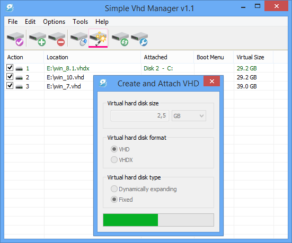This screenshot has height=243, width=292.
Task: Open the GB size unit dropdown
Action: coord(189,116)
